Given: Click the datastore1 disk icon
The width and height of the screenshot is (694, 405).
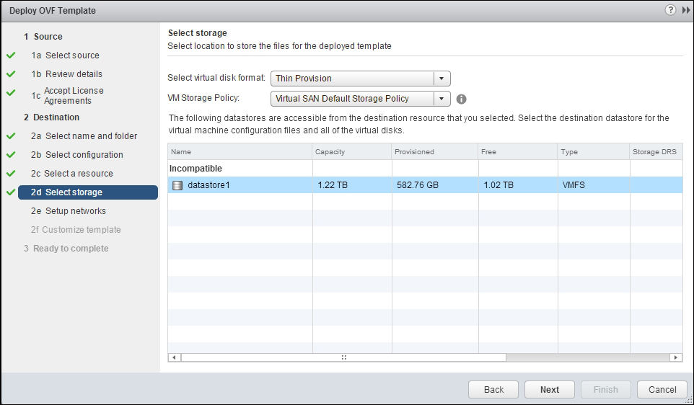Looking at the screenshot, I should (177, 185).
